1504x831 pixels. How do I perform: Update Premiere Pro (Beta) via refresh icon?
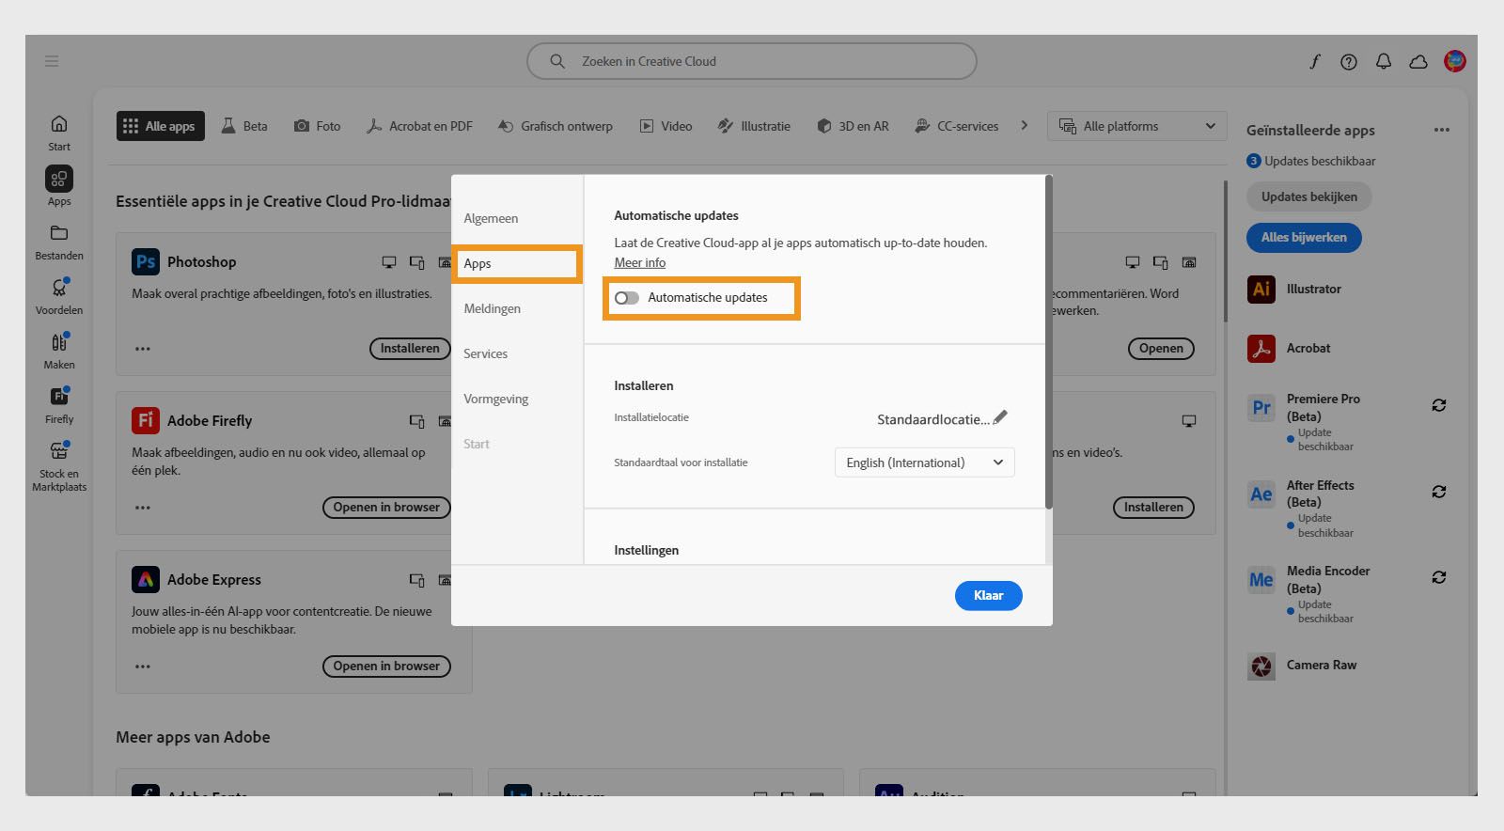1439,405
